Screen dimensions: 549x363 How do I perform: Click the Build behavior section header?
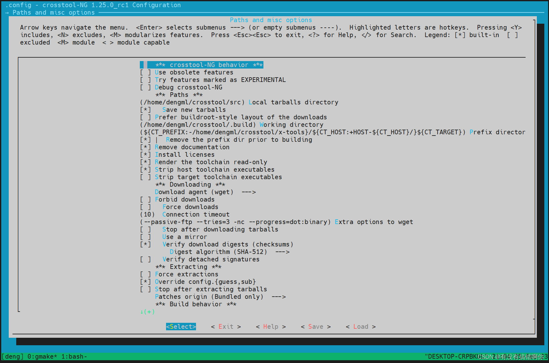coord(196,304)
